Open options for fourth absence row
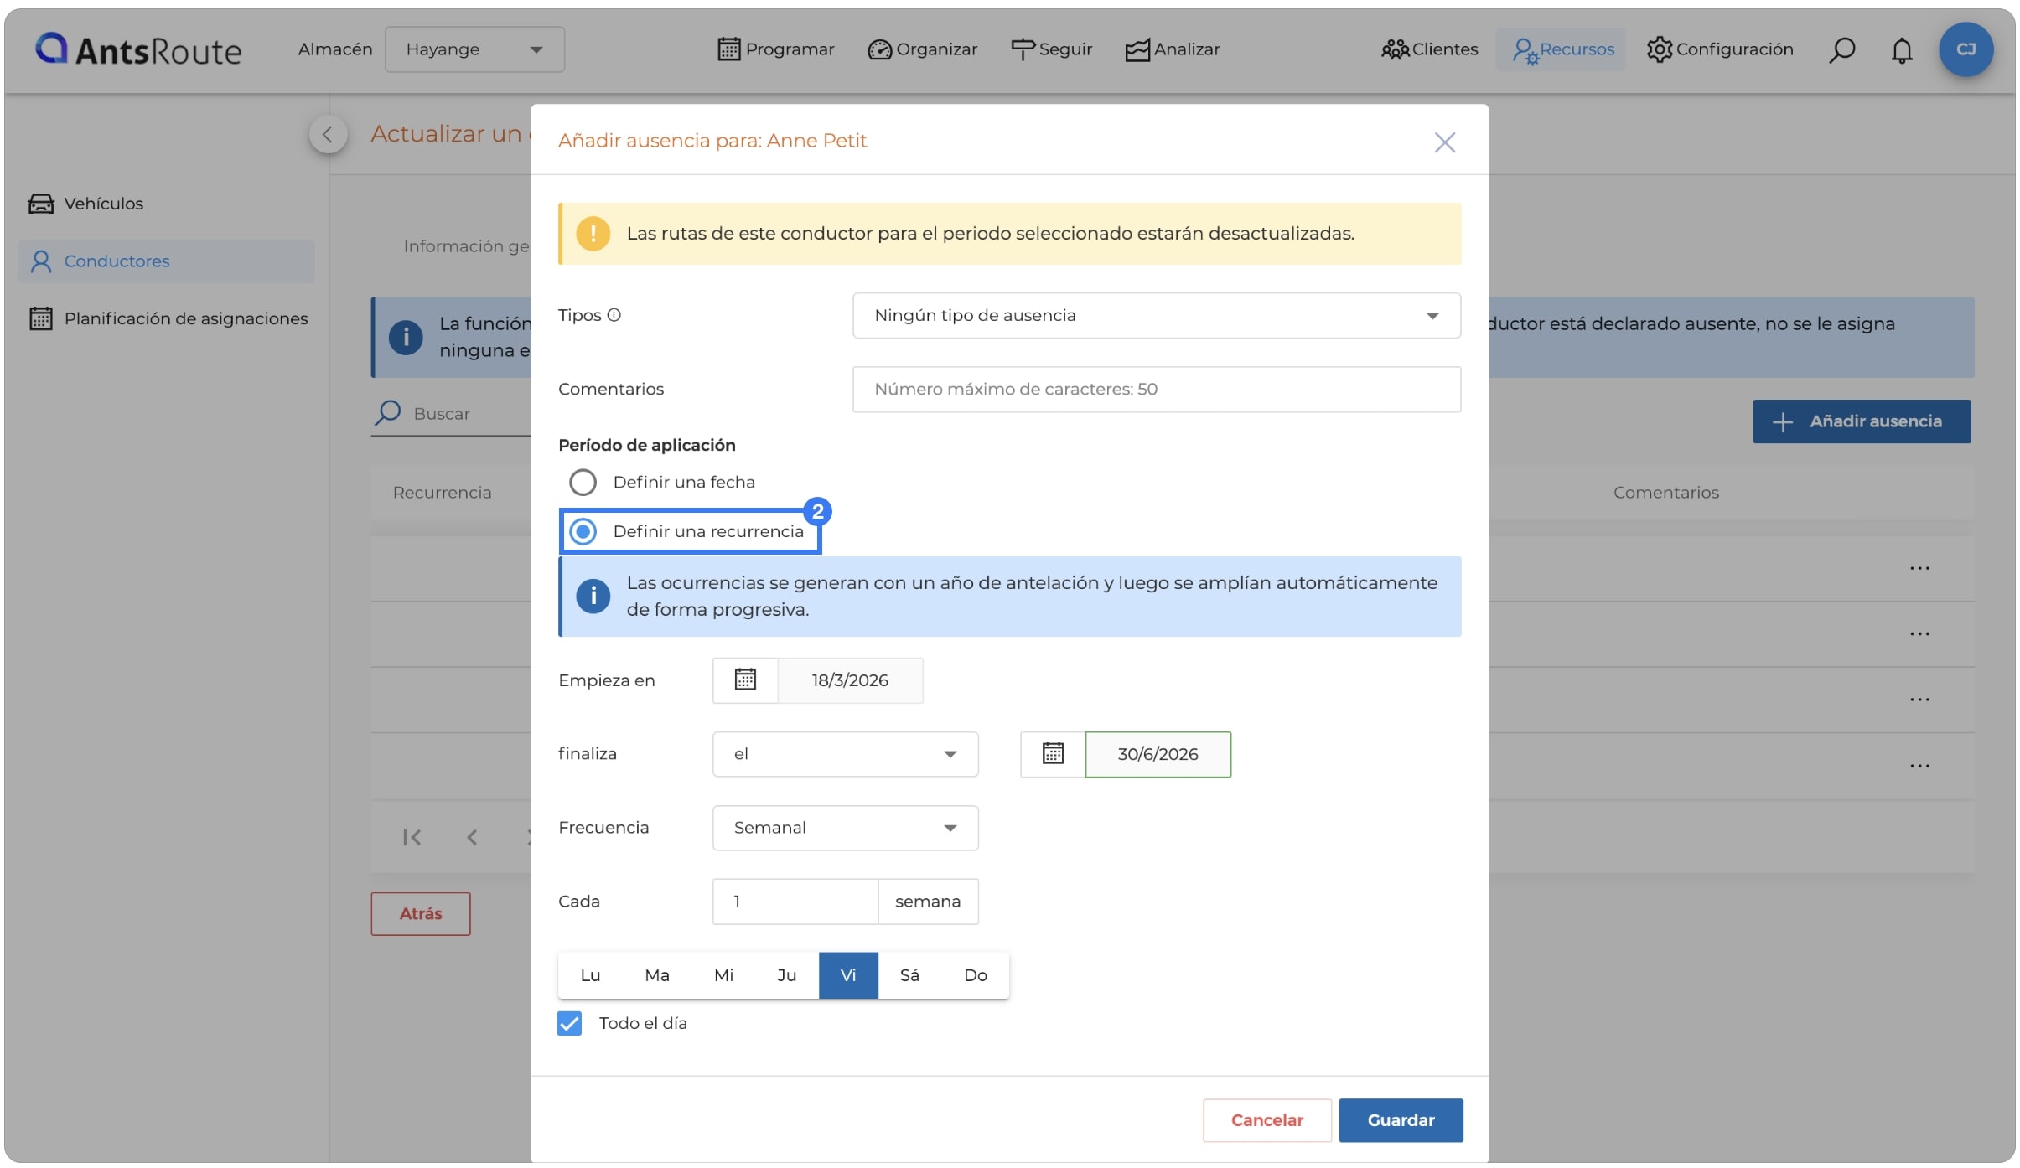2020x1168 pixels. (x=1919, y=766)
